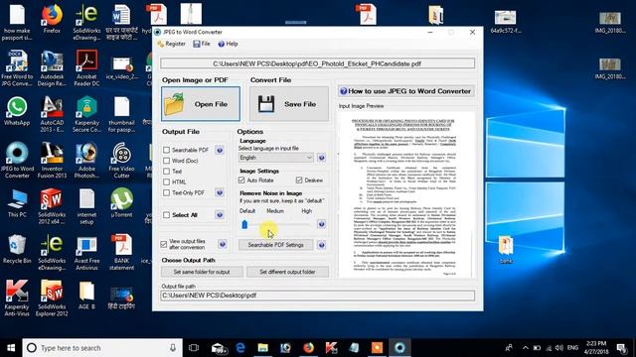Open the Task View taskbar button

(x=194, y=348)
